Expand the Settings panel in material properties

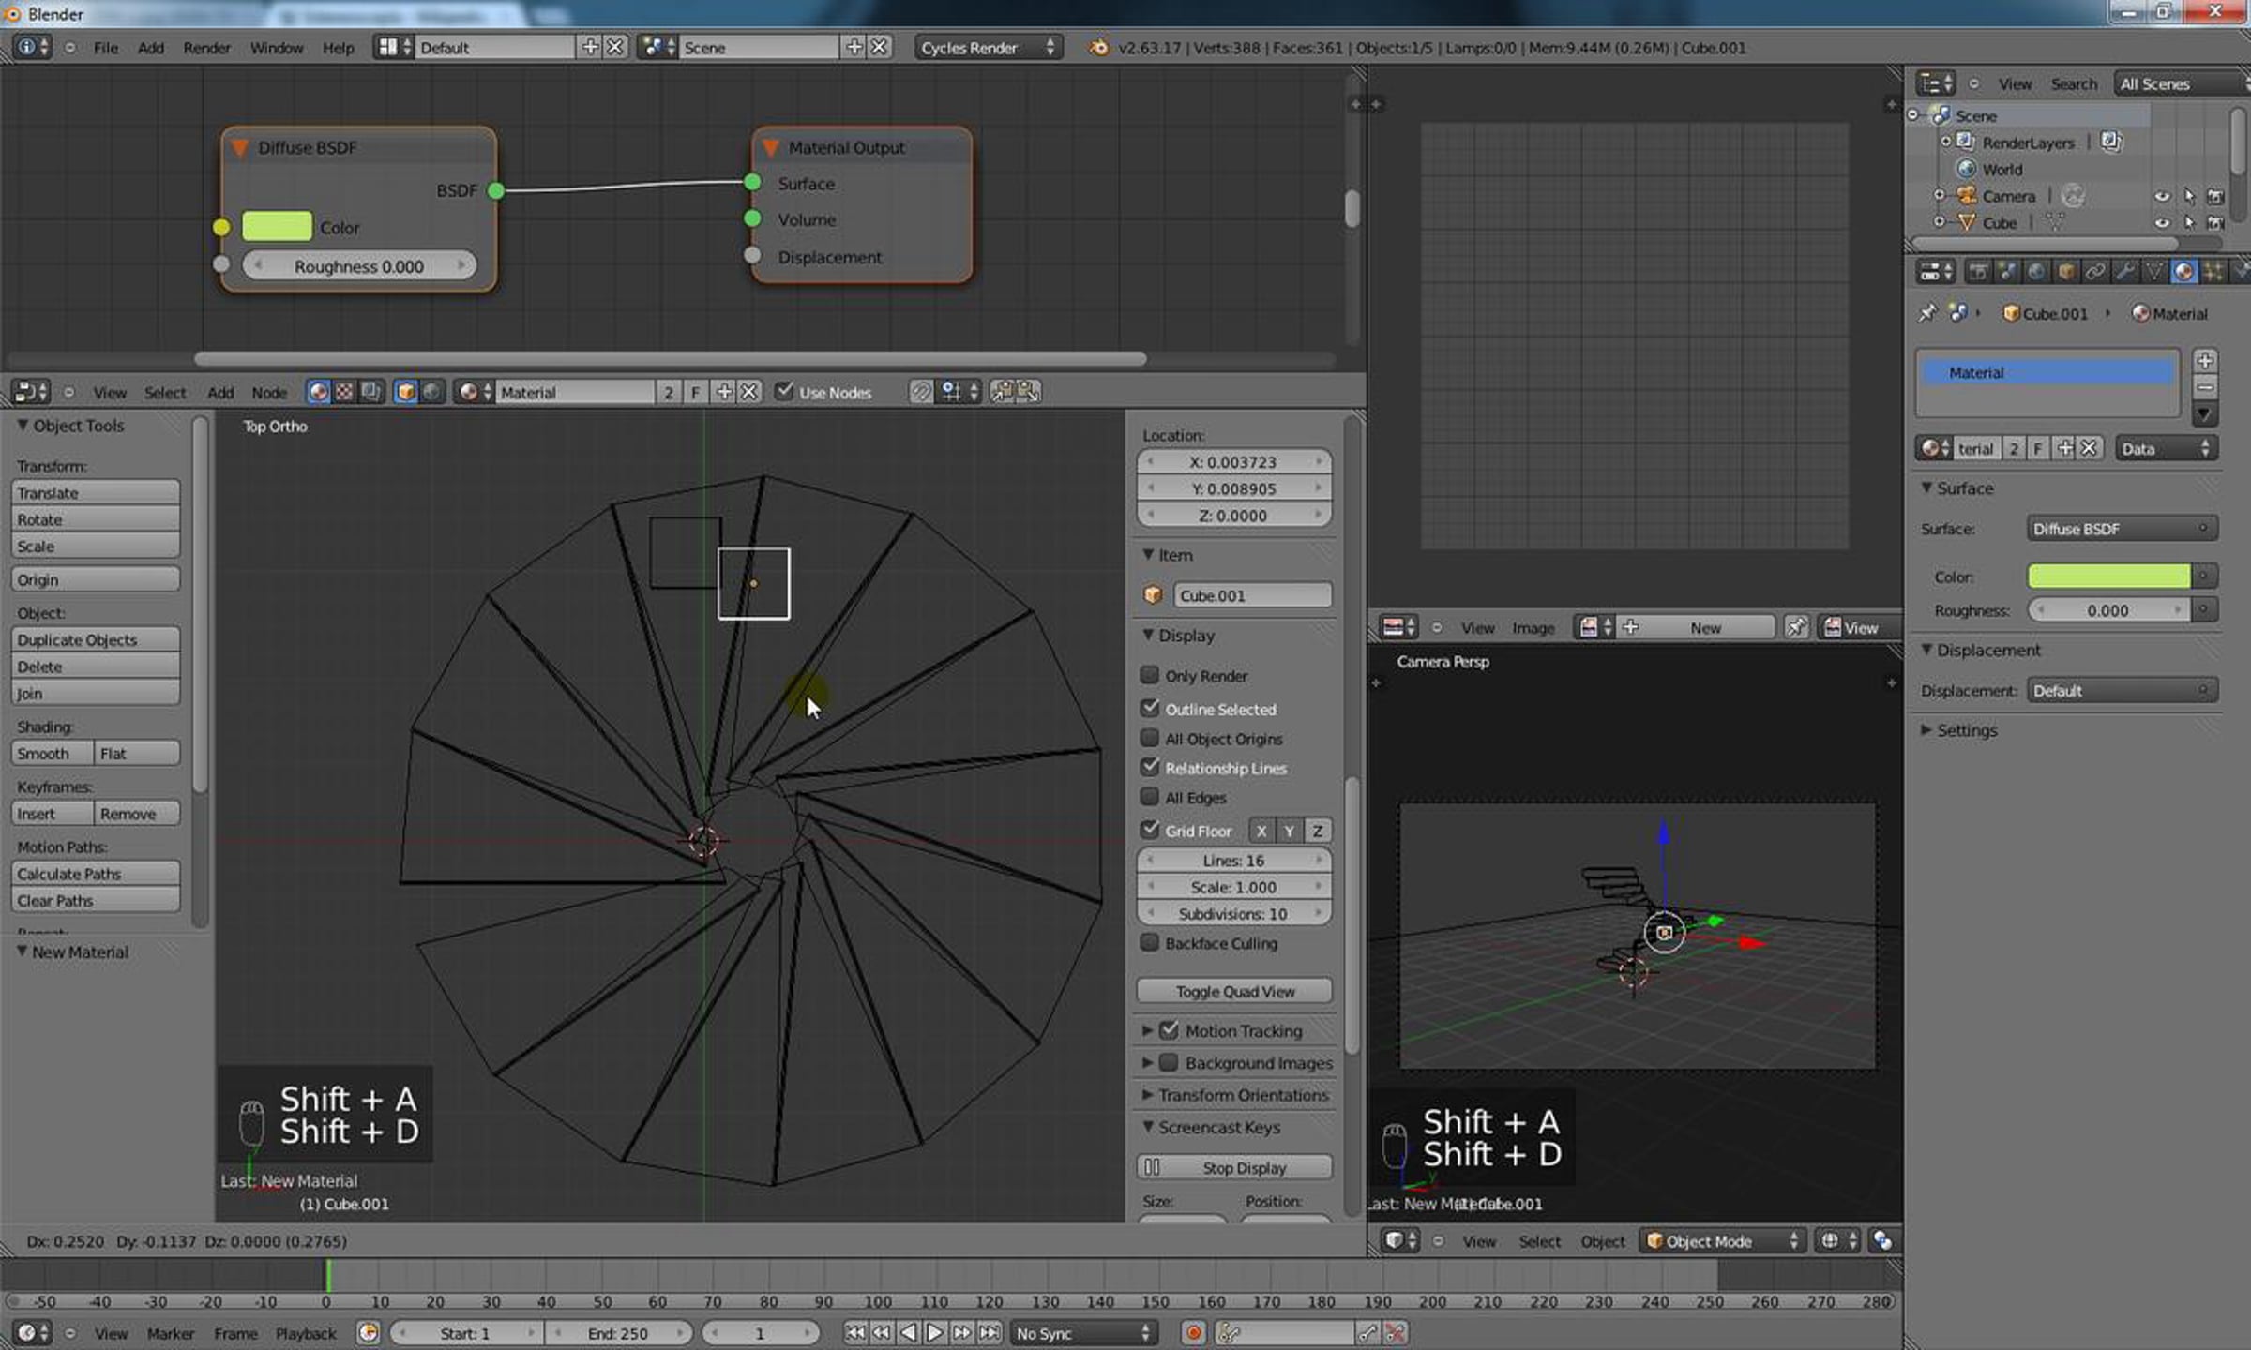(1966, 730)
